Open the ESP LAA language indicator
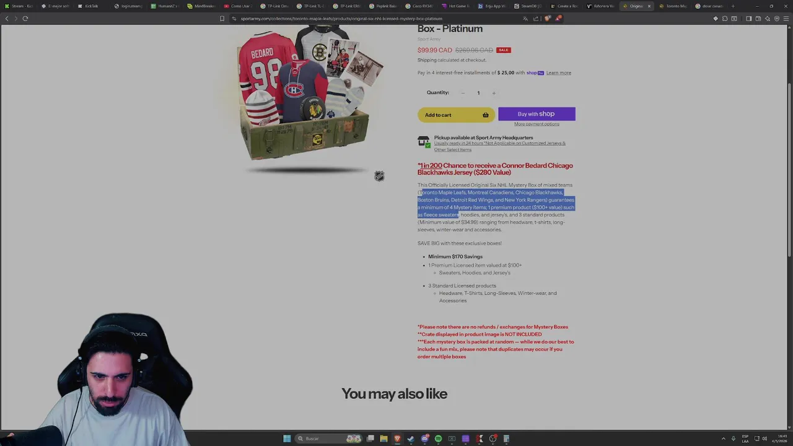Viewport: 793px width, 446px height. click(x=745, y=439)
